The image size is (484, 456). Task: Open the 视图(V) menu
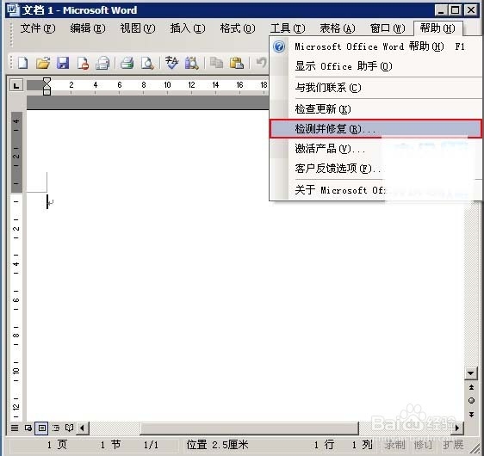click(x=138, y=28)
